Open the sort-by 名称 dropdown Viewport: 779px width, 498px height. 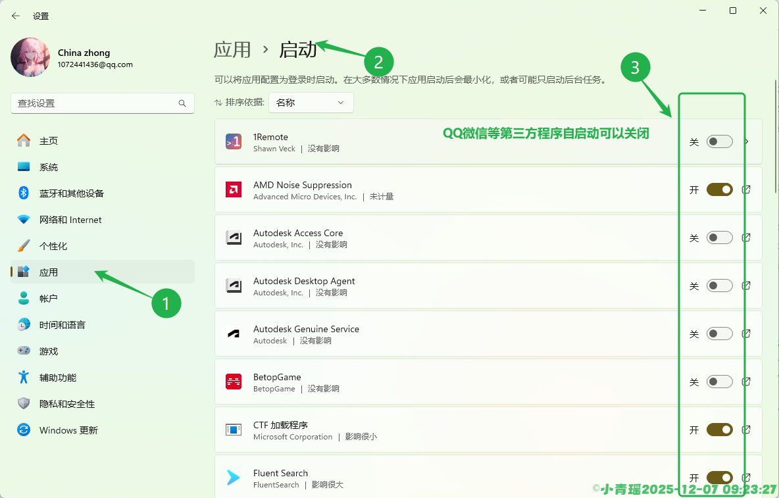click(311, 103)
